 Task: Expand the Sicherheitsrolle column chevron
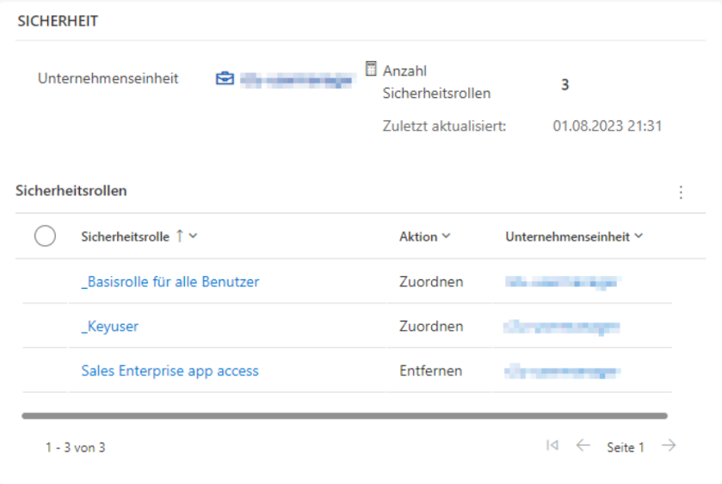pyautogui.click(x=193, y=236)
